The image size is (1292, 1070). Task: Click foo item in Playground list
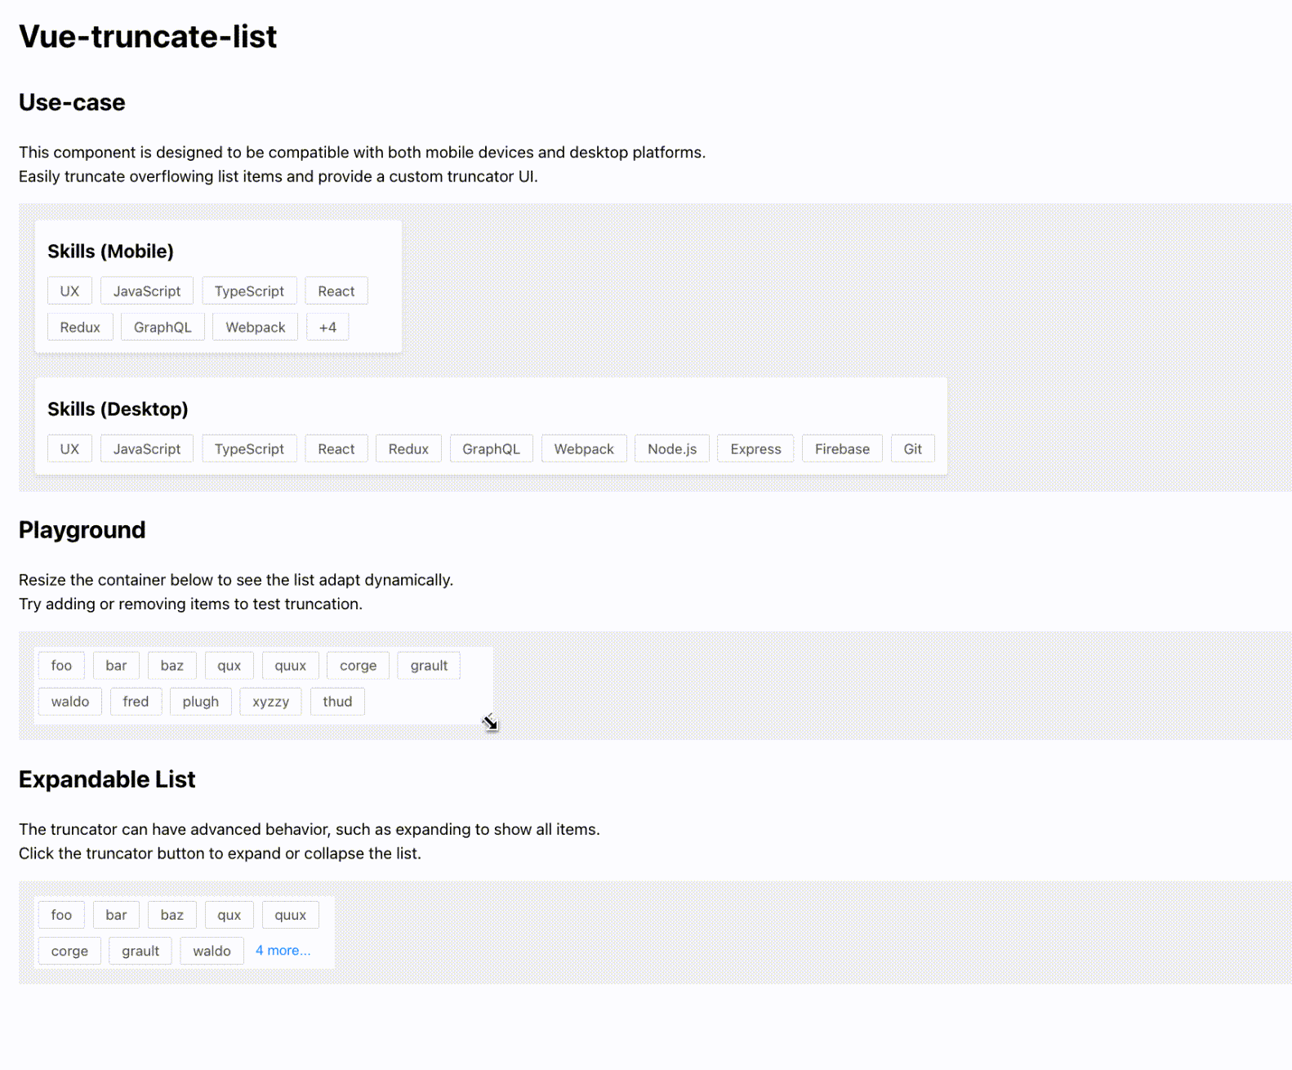(61, 665)
